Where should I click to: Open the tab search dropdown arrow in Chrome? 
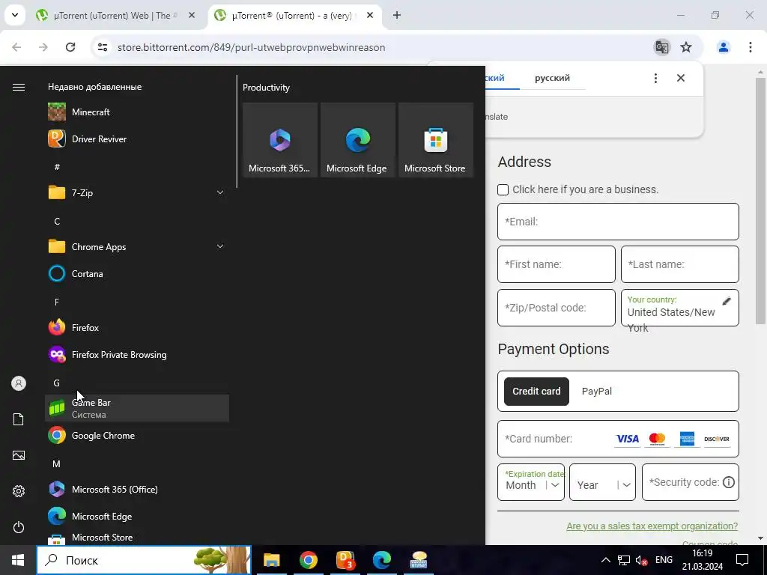(x=15, y=15)
